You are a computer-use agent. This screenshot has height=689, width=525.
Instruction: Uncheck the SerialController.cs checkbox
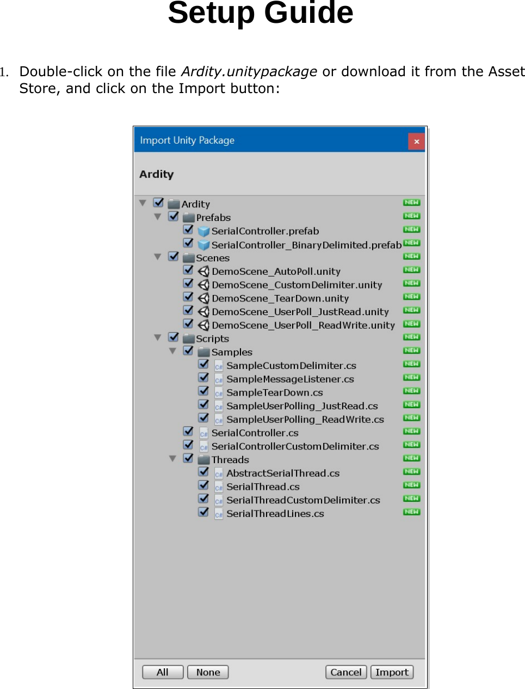click(x=188, y=432)
